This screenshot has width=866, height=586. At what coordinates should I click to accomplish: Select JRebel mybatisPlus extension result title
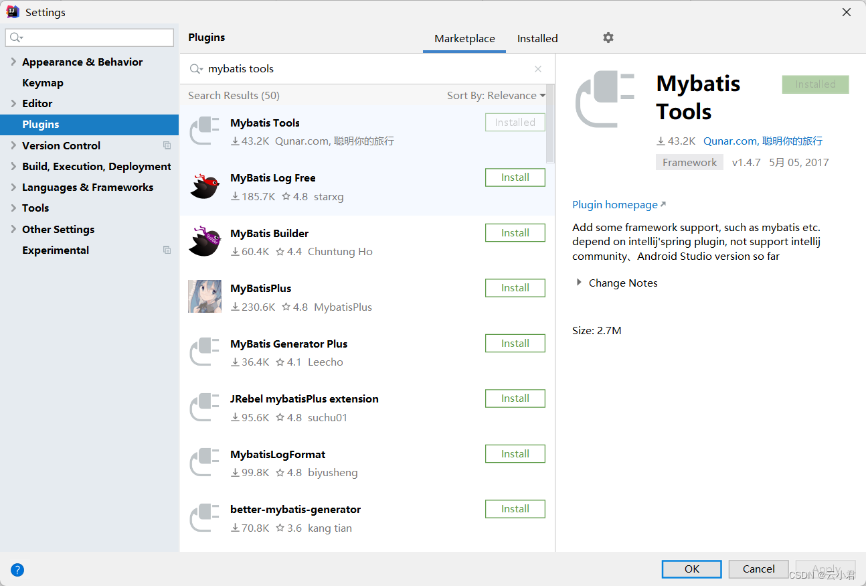[305, 399]
